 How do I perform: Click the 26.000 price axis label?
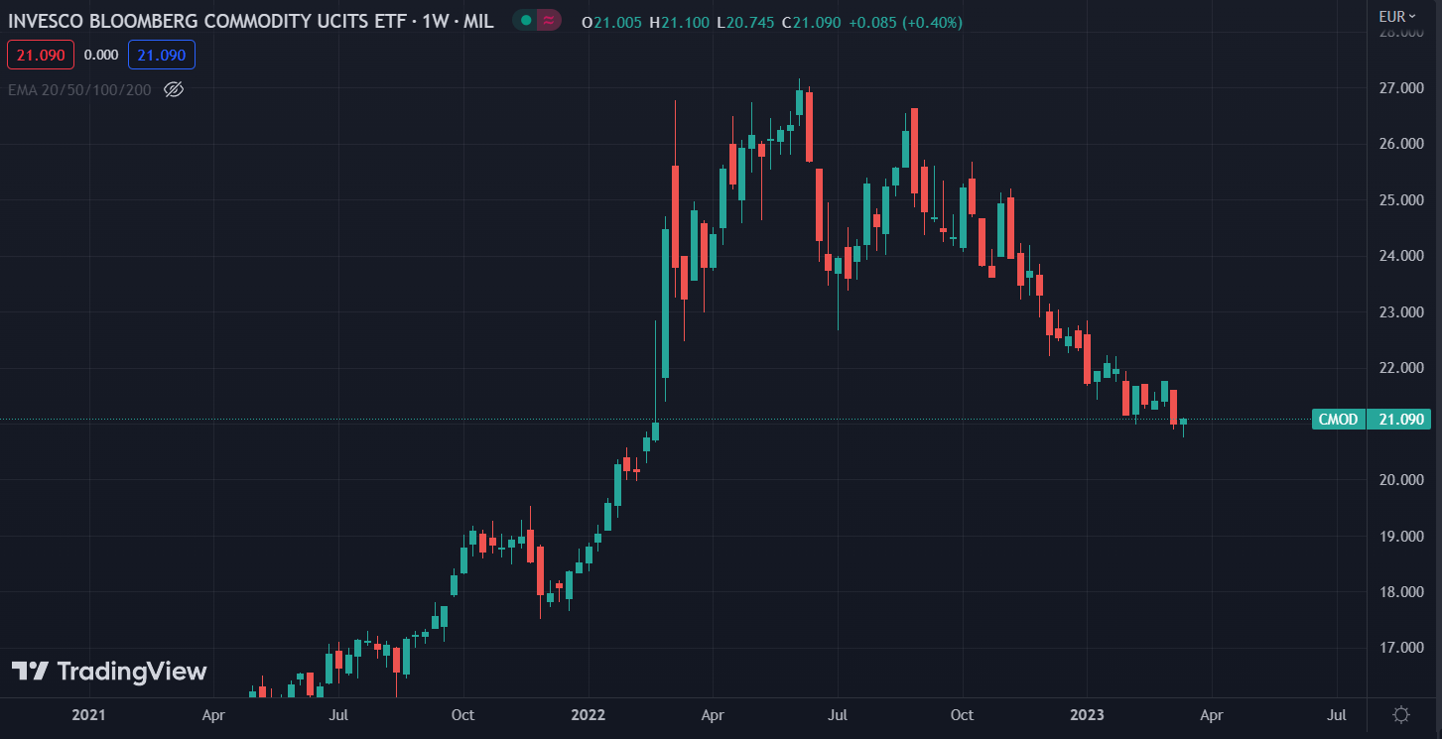(x=1401, y=144)
